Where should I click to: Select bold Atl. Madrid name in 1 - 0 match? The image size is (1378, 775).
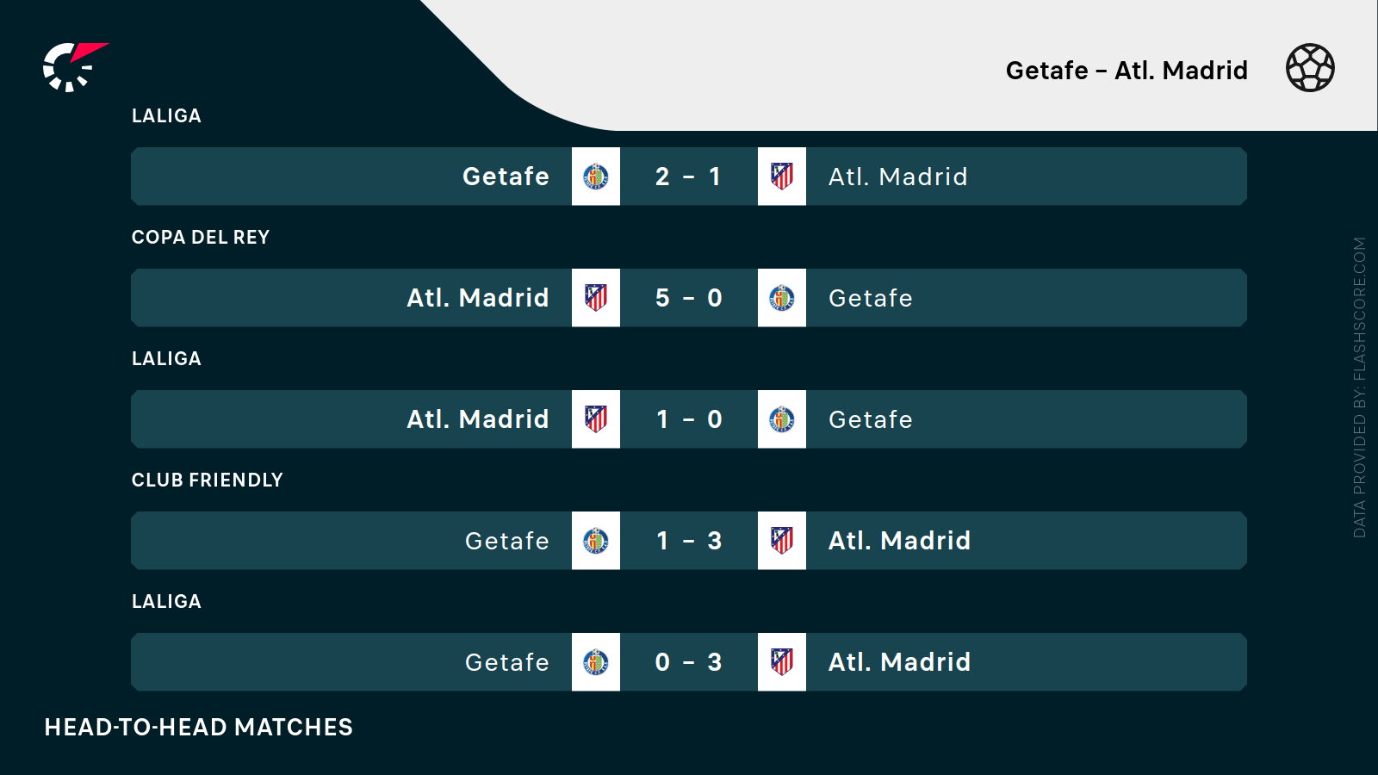coord(478,419)
